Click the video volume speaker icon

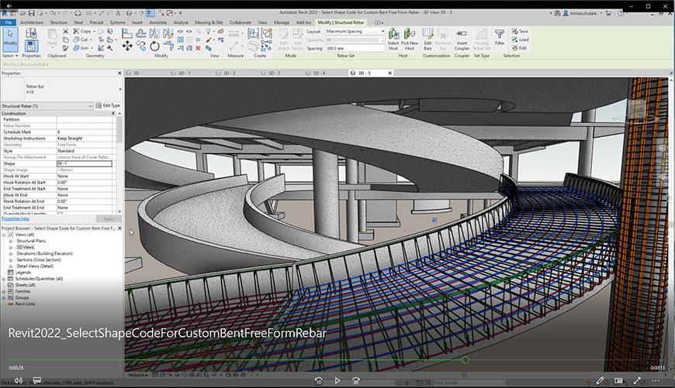click(18, 380)
